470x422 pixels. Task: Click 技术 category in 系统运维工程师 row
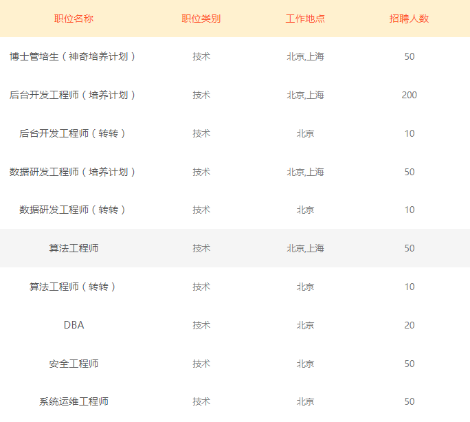coord(201,401)
